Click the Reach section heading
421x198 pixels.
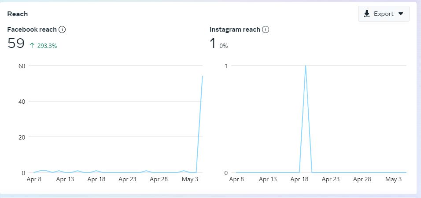(18, 14)
